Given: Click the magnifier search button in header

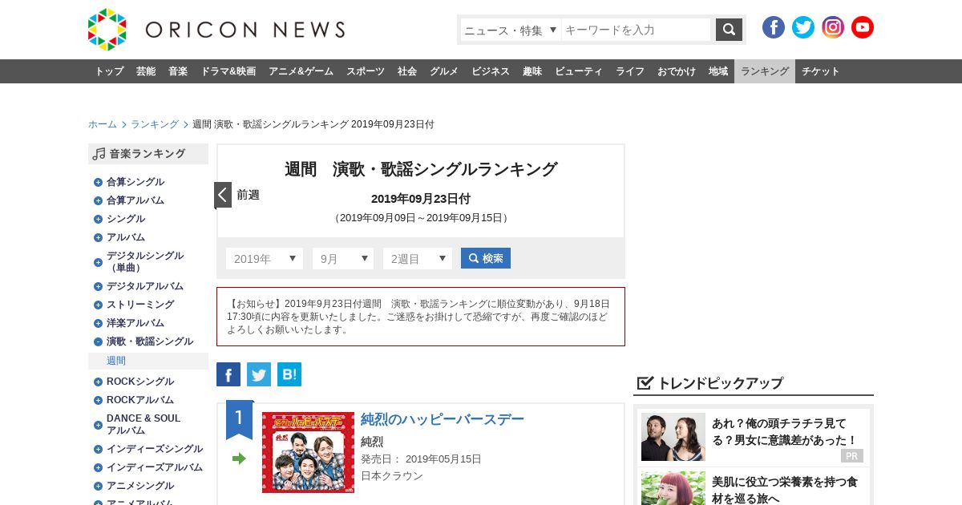Looking at the screenshot, I should [729, 30].
